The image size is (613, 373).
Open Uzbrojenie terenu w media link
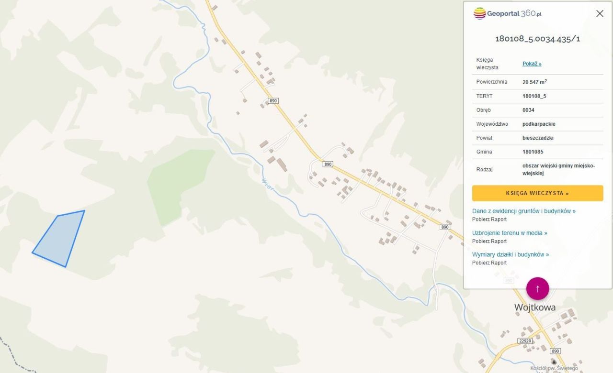[510, 233]
